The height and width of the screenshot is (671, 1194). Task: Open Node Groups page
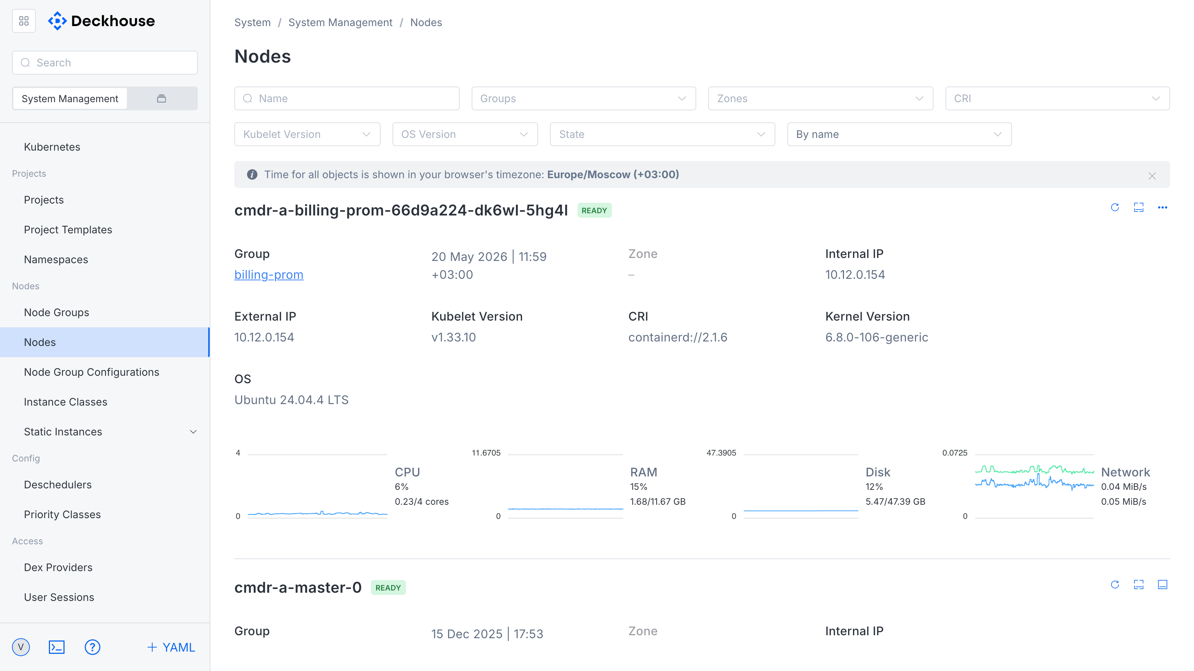tap(57, 312)
